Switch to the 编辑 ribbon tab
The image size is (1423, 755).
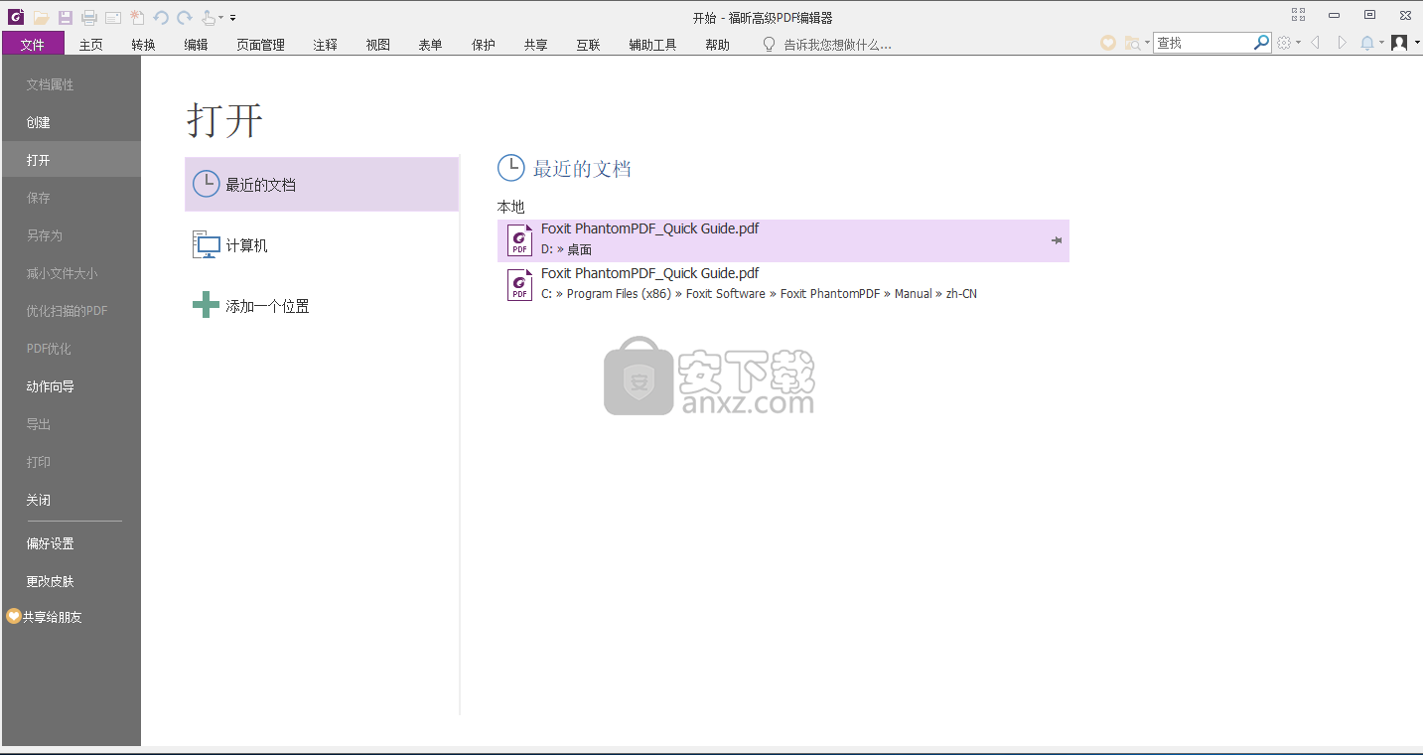[x=196, y=45]
